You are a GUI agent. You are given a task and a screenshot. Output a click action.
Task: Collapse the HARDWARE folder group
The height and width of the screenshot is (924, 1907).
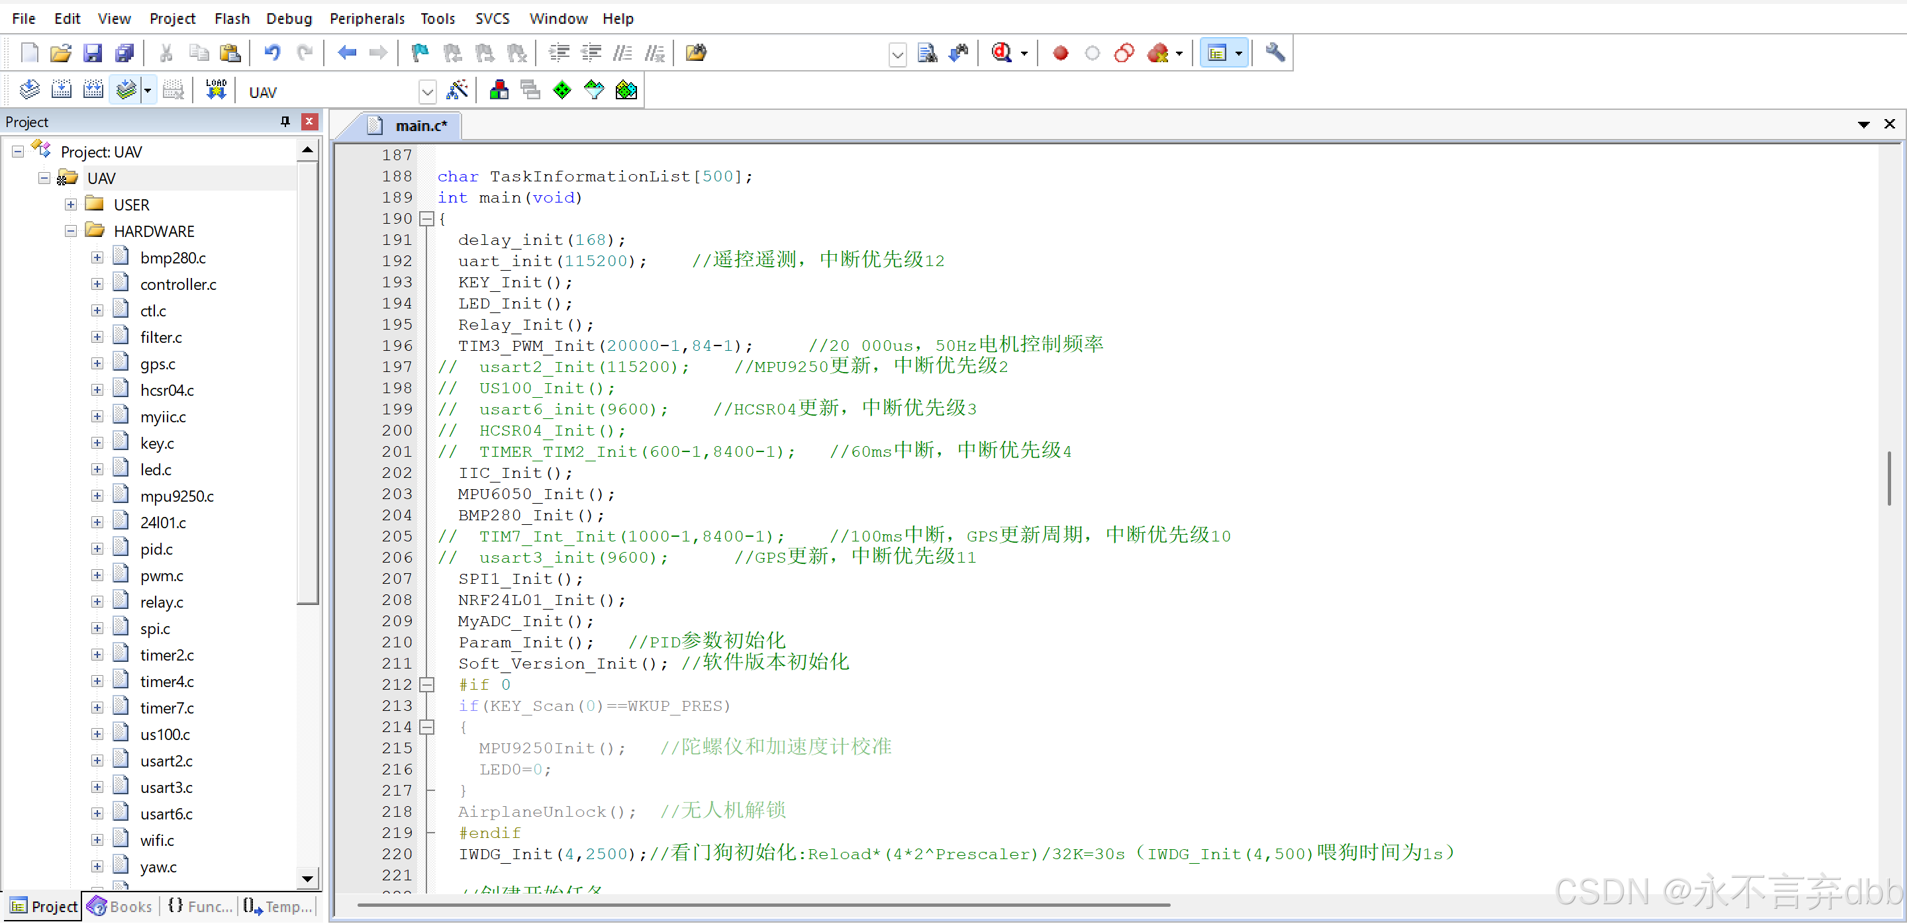(x=70, y=232)
